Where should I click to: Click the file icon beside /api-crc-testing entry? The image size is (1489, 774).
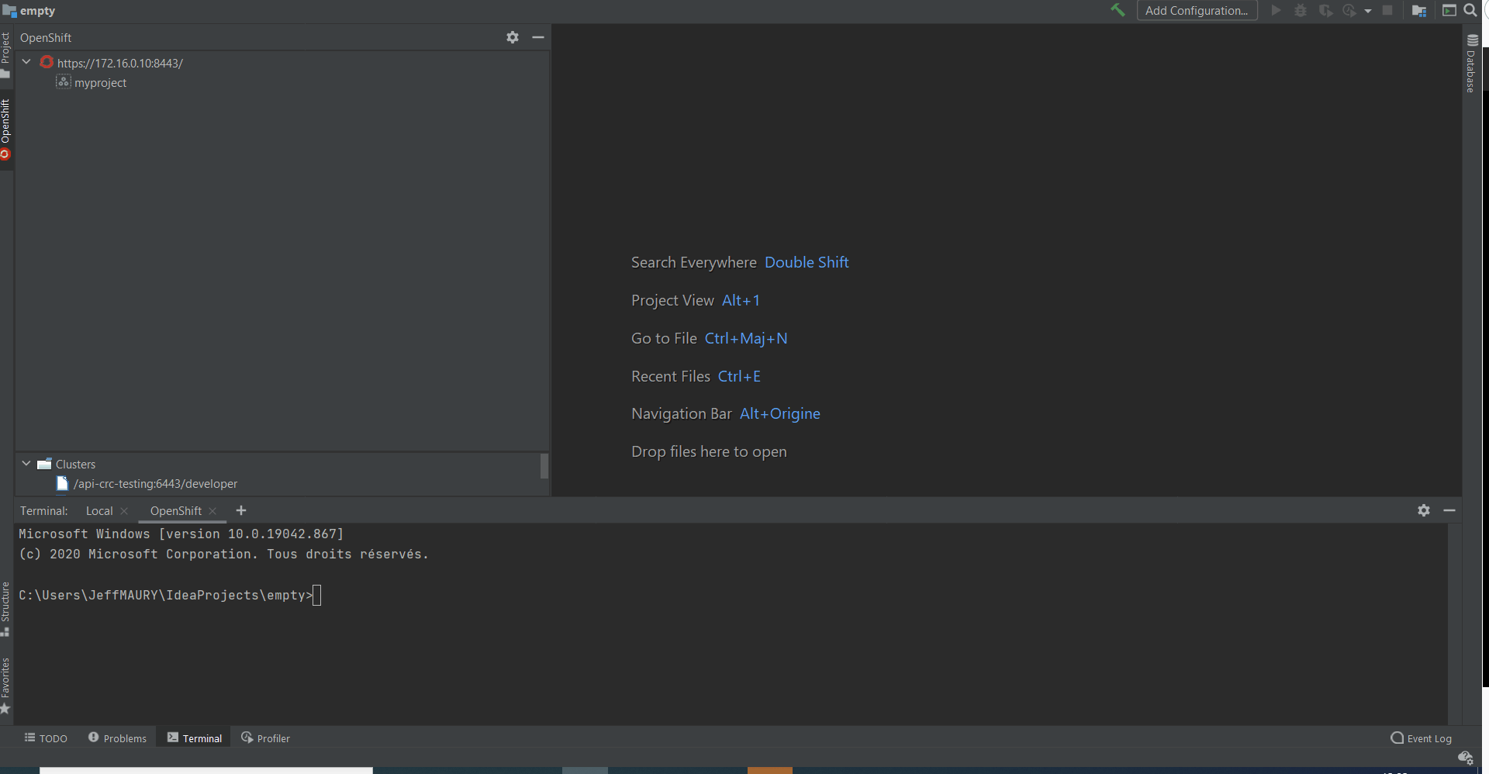[x=62, y=483]
